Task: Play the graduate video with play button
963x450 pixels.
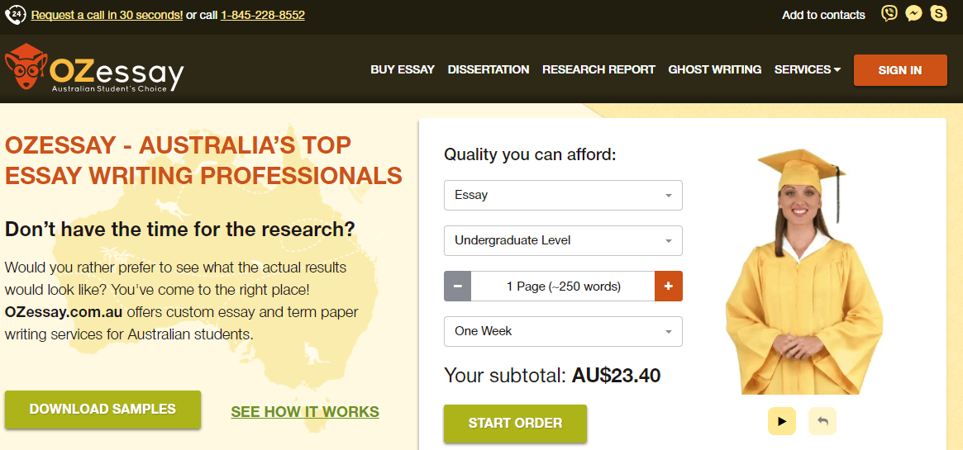Action: (x=782, y=421)
